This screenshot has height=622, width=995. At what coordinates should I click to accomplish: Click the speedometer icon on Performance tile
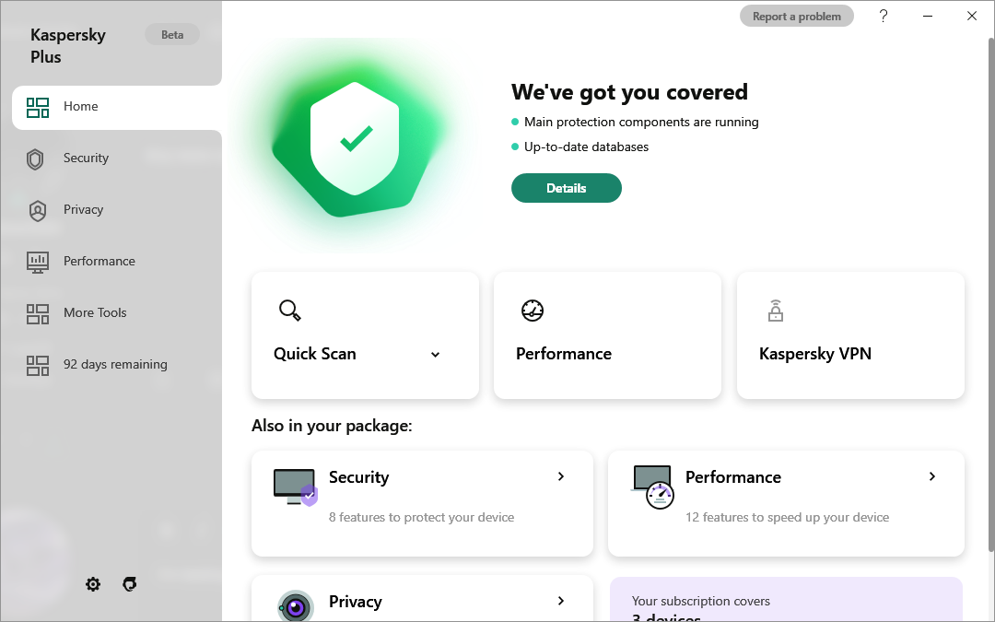click(533, 311)
